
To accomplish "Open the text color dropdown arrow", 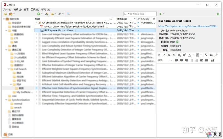I will pos(193,55).
